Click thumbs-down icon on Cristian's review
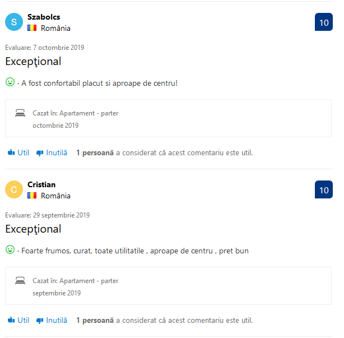The image size is (344, 338). (x=40, y=321)
